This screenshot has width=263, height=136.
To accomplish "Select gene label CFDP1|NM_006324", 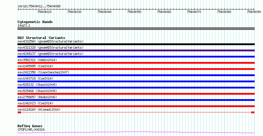I will [31, 130].
